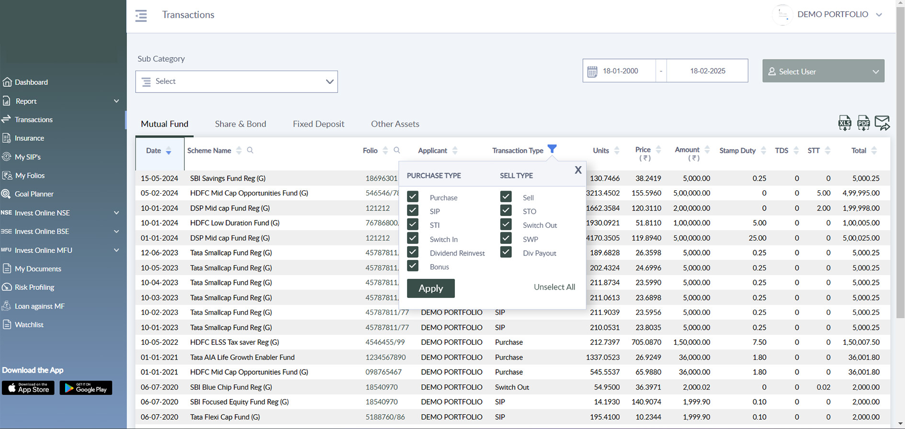Click the HDFC ELSS Tax saver Reg (G) row
Image resolution: width=905 pixels, height=429 pixels.
tap(513, 342)
